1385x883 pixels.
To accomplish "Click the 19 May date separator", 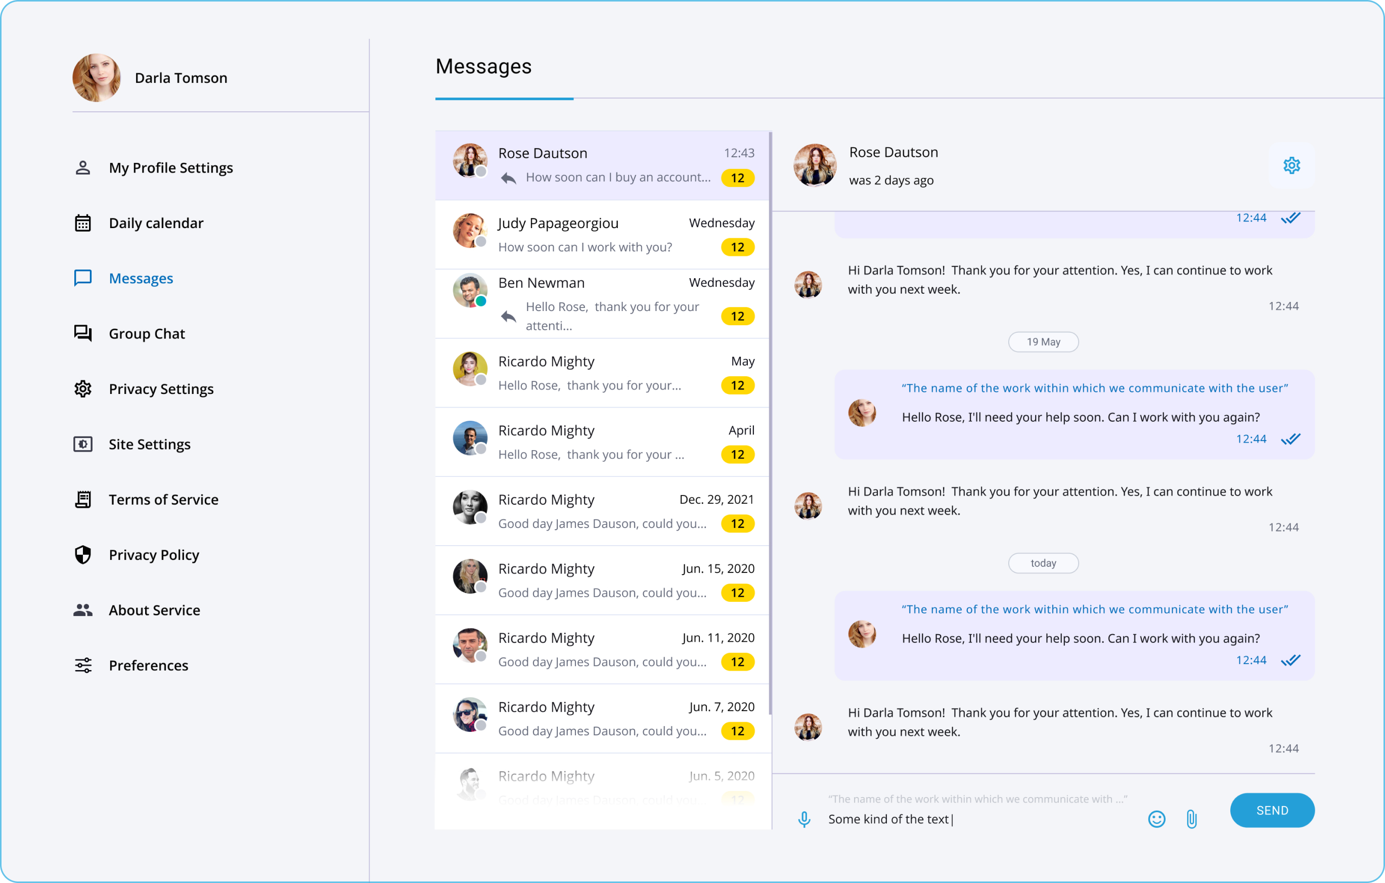I will (x=1043, y=342).
